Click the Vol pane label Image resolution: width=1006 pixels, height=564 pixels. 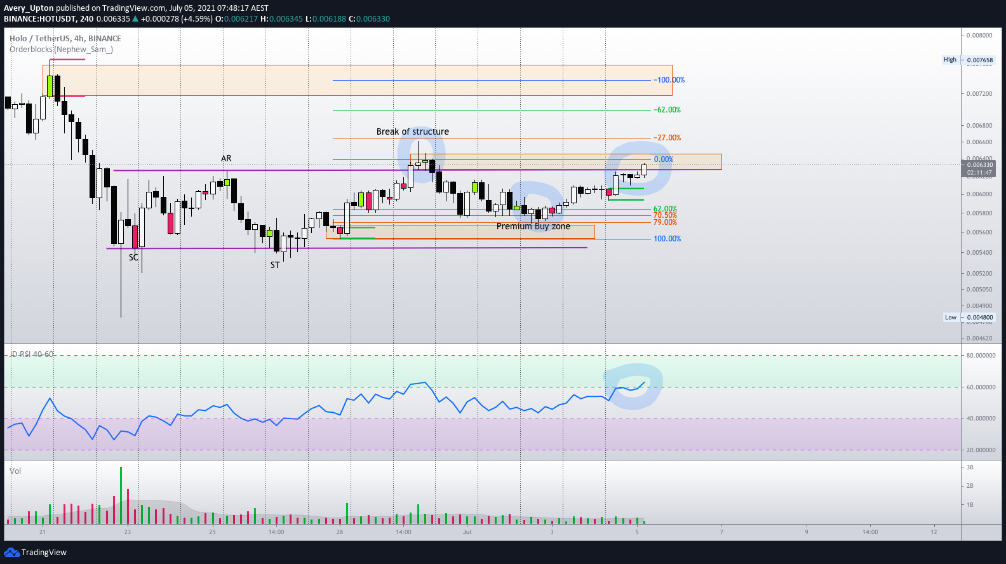[15, 471]
